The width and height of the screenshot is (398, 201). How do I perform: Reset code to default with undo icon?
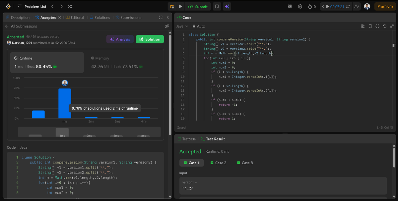[384, 26]
